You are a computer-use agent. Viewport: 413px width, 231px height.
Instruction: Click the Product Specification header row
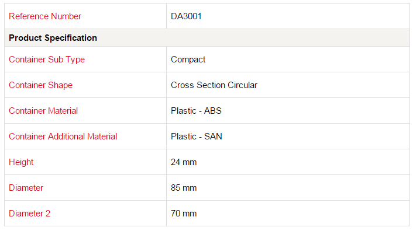[x=206, y=38]
